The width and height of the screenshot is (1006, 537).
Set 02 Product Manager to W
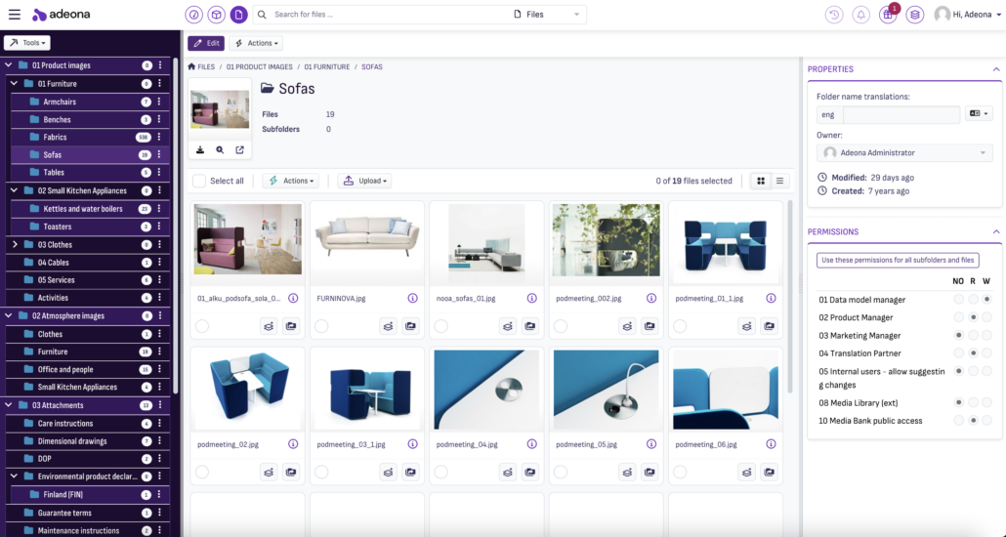(986, 317)
